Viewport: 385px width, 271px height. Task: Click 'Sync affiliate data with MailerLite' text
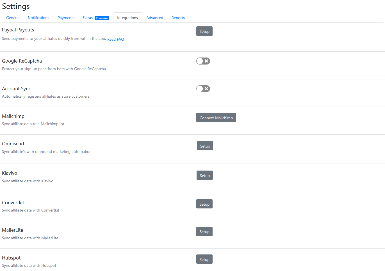pos(30,238)
